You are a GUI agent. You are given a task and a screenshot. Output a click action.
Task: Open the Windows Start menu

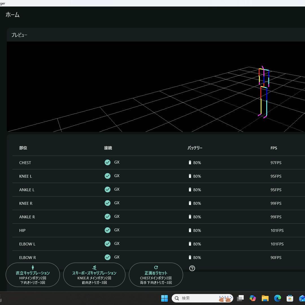(164, 298)
